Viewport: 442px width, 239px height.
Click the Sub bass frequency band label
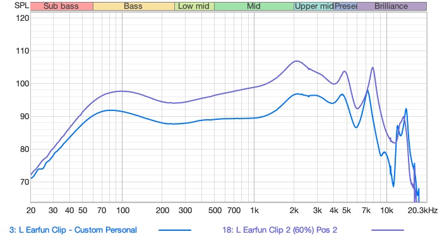pyautogui.click(x=61, y=6)
